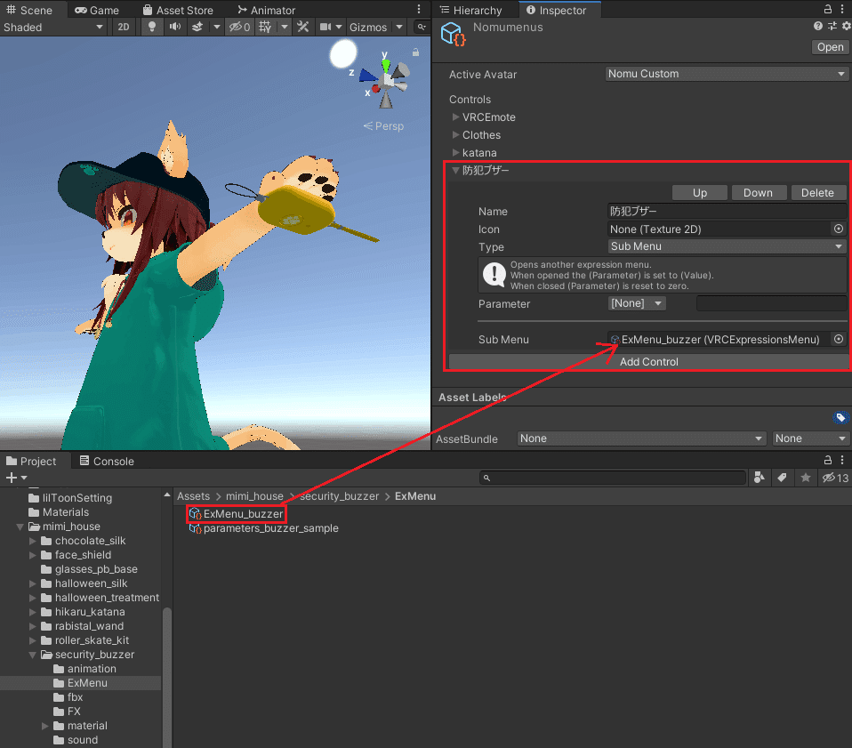Select the parameters_buzzer_sample asset
Viewport: 852px width, 748px height.
(x=263, y=528)
